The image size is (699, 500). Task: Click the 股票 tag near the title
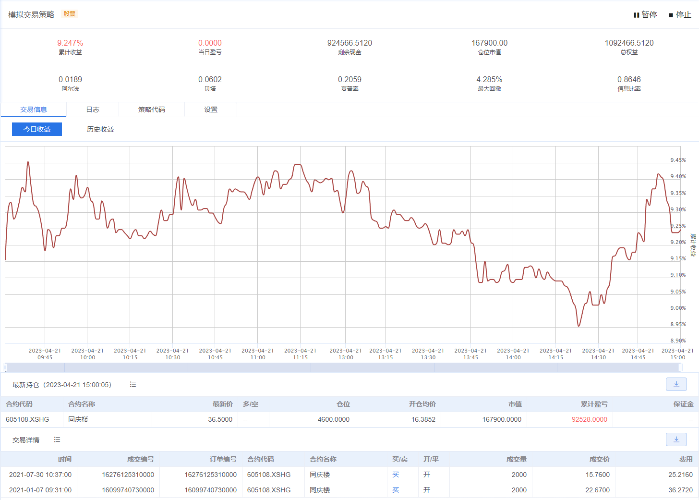(x=70, y=14)
